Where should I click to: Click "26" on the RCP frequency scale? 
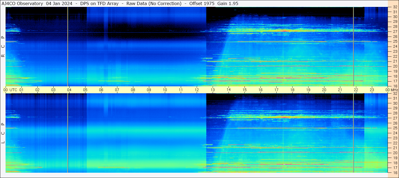coord(395,37)
